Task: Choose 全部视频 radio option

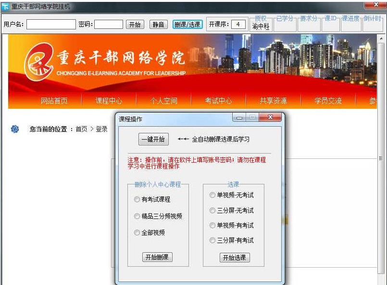Action: 137,233
